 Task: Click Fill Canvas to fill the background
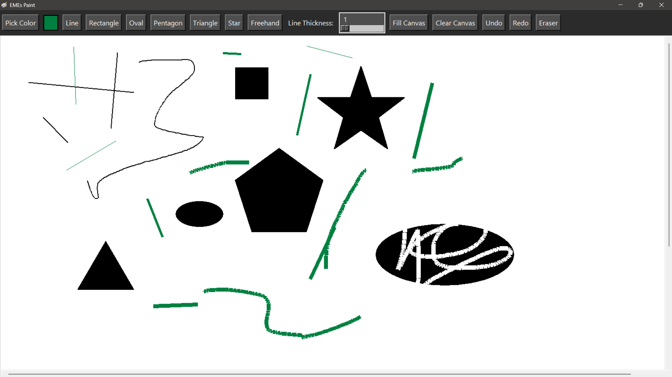tap(408, 22)
